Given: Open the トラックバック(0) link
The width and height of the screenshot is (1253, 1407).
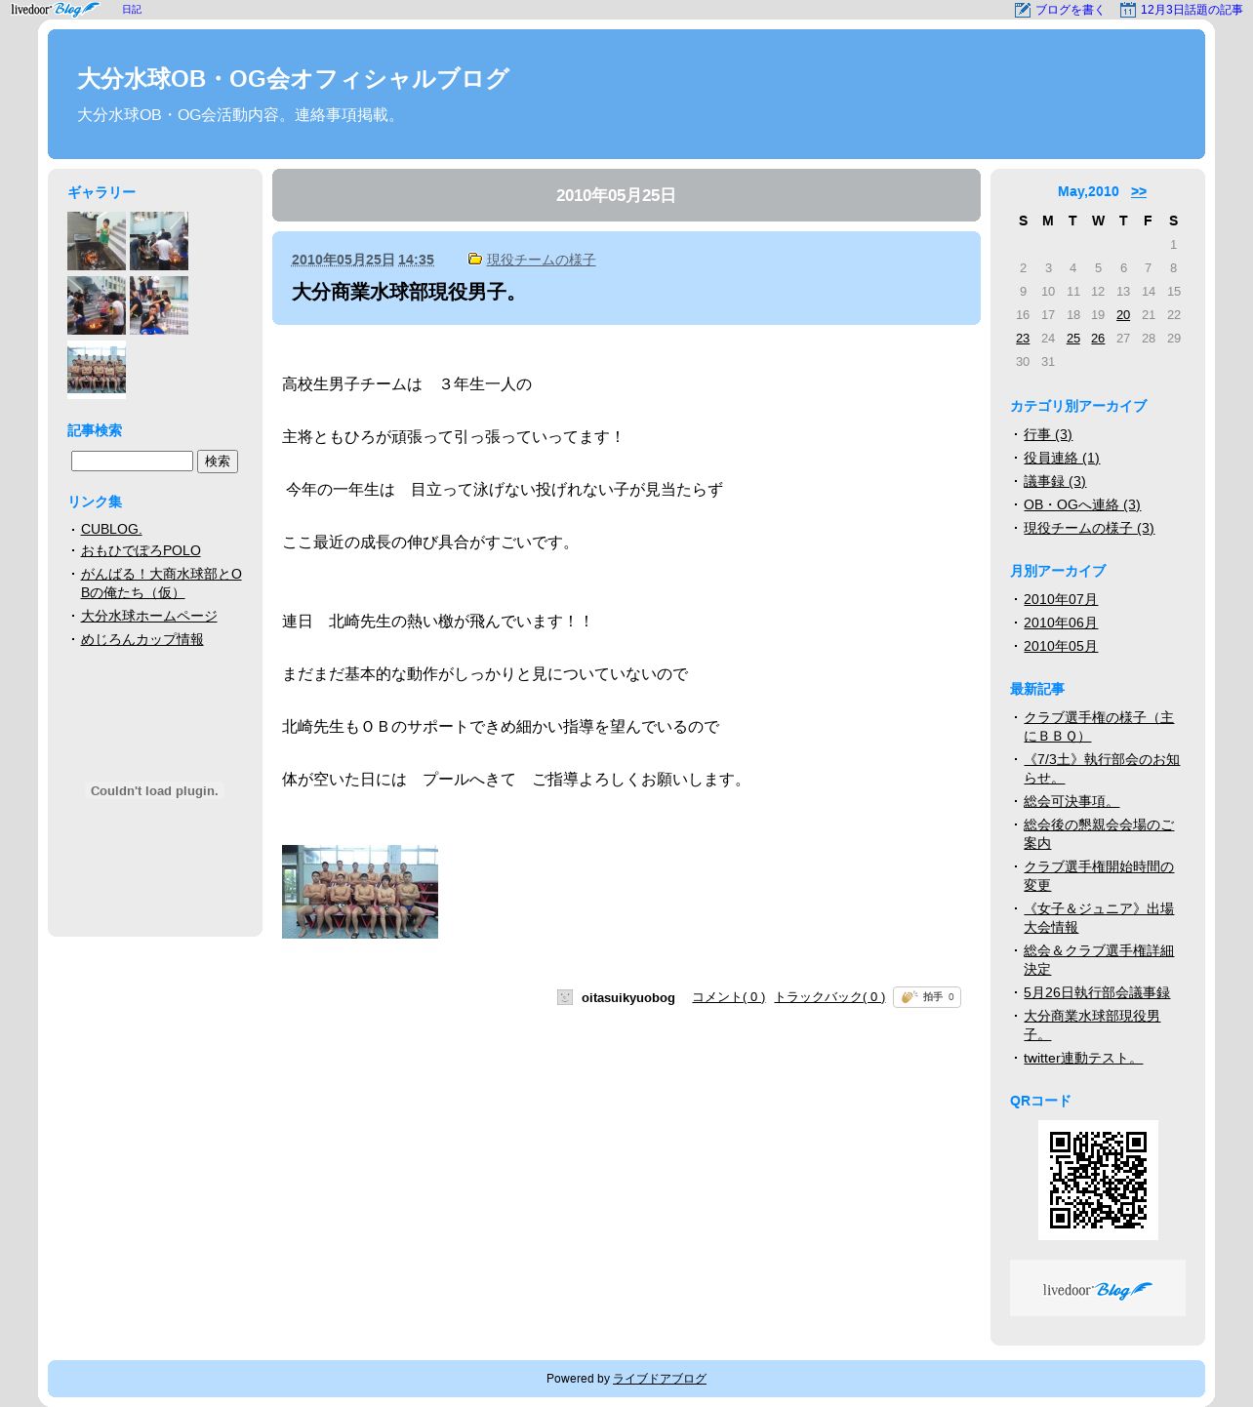Looking at the screenshot, I should (829, 997).
